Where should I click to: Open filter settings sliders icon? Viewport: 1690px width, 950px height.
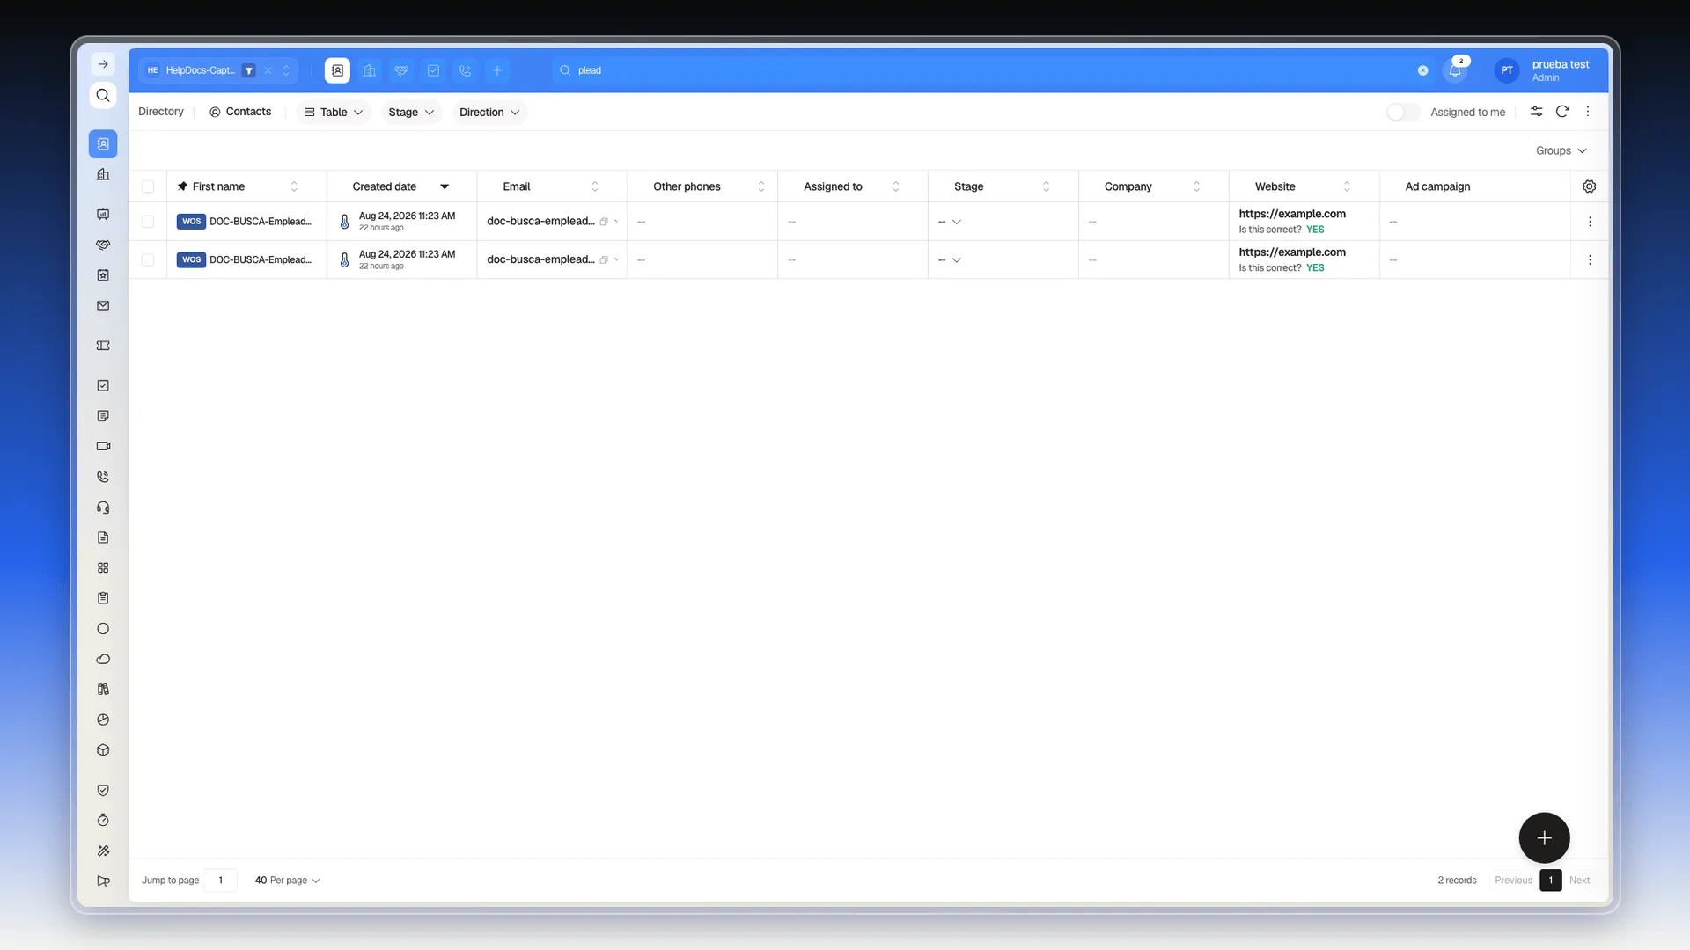(x=1536, y=112)
